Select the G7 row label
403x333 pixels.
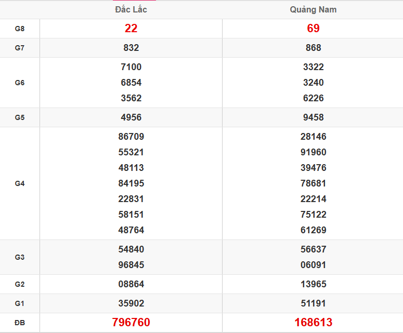20,48
